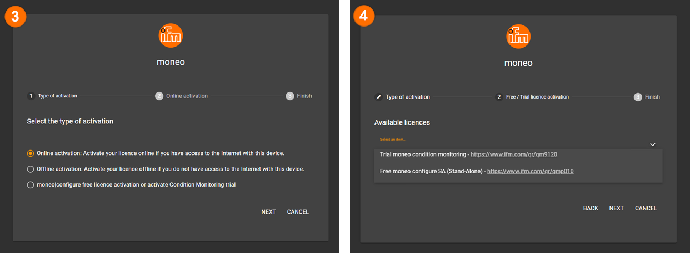Click the step 2 circle beside Online activation
690x253 pixels.
point(159,96)
